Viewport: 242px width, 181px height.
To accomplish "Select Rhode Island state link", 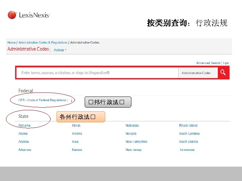I will pos(188,125).
